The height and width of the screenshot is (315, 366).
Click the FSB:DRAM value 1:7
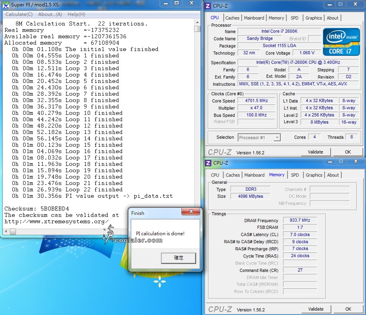pyautogui.click(x=300, y=227)
